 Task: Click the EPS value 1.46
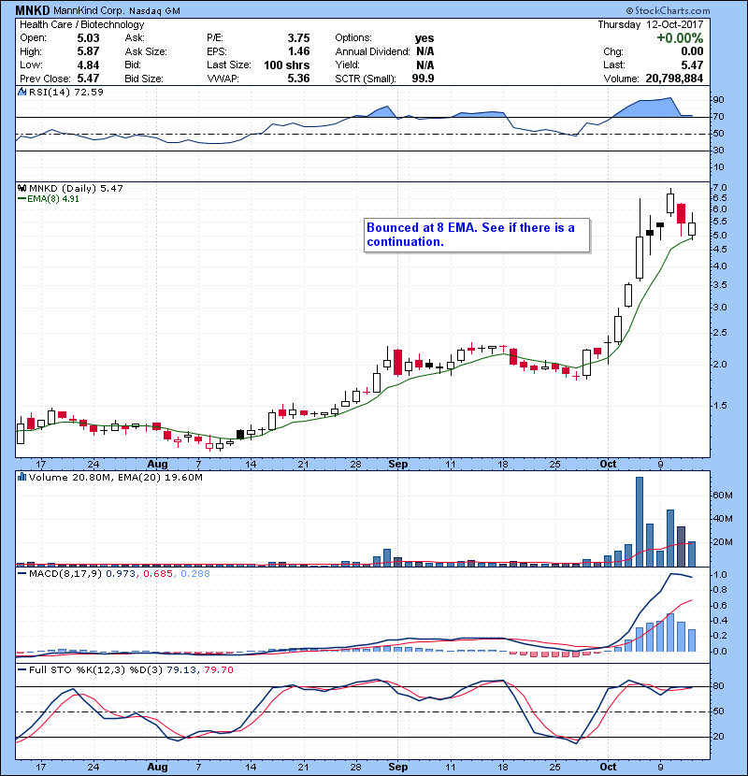click(x=298, y=51)
